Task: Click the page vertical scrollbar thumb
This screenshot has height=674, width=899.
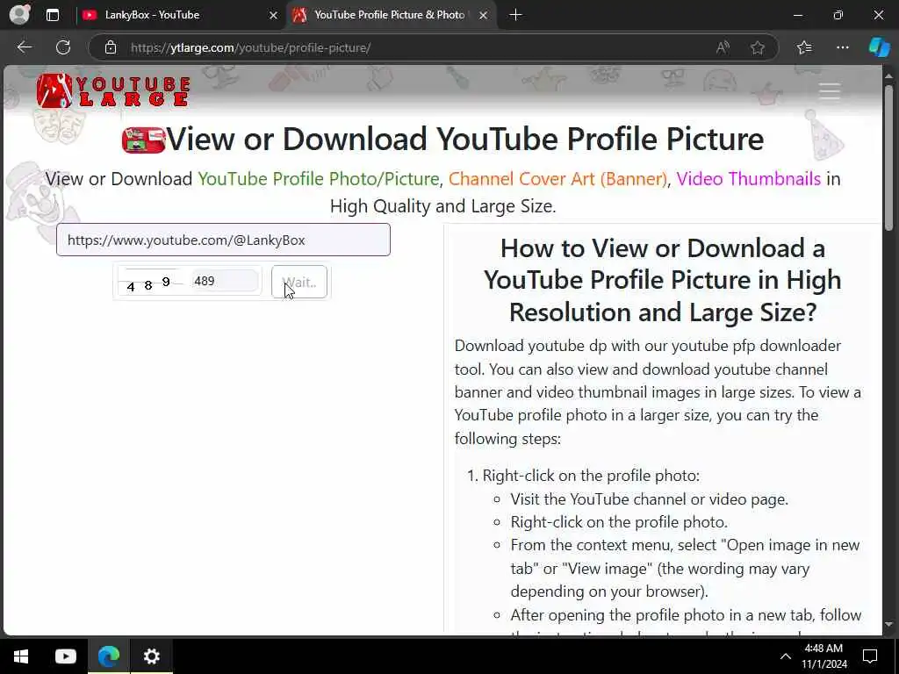Action: pos(888,158)
